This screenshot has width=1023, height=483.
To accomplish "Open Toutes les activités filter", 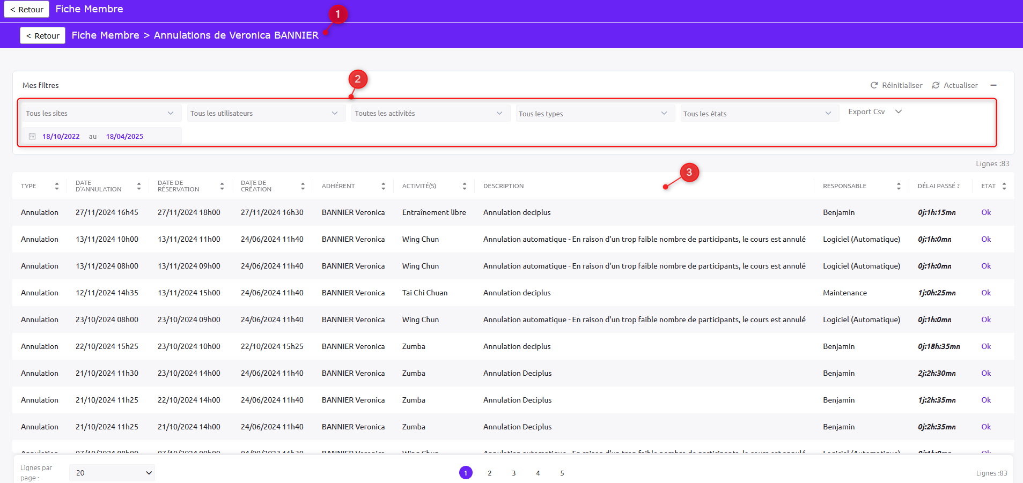I will (x=429, y=113).
